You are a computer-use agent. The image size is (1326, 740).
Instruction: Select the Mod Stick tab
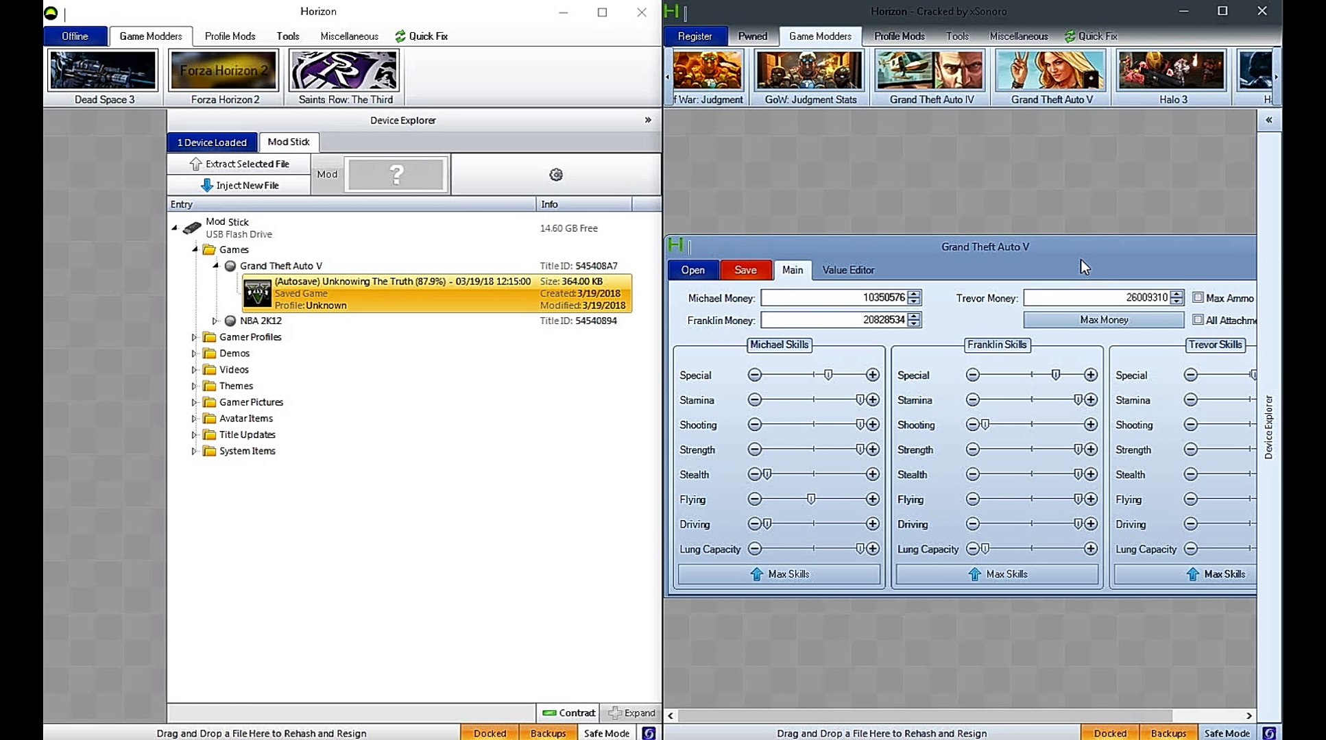(x=289, y=142)
